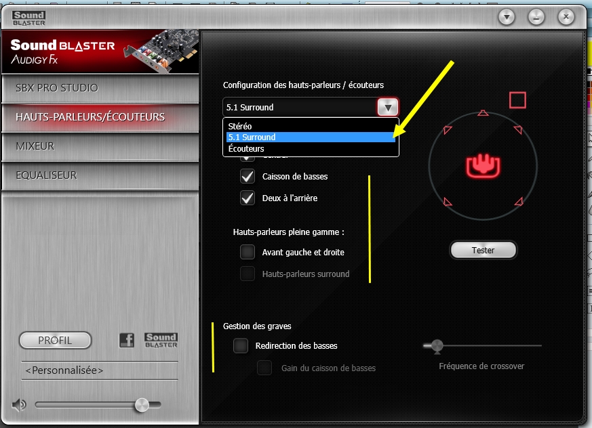
Task: Click the Gestion des graves heading
Action: [257, 326]
